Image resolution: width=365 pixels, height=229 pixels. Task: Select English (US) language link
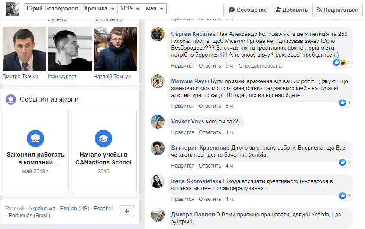74,209
